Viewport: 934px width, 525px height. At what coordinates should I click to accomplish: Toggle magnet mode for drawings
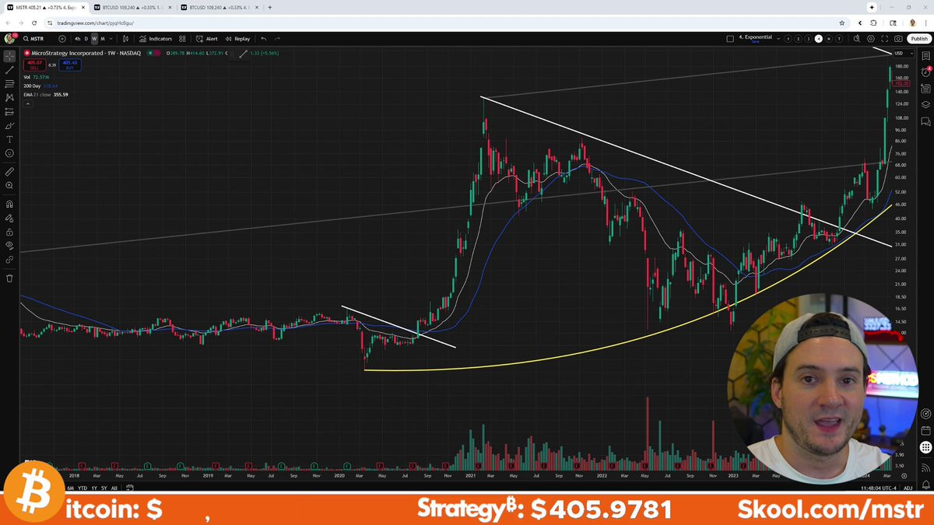pos(9,204)
